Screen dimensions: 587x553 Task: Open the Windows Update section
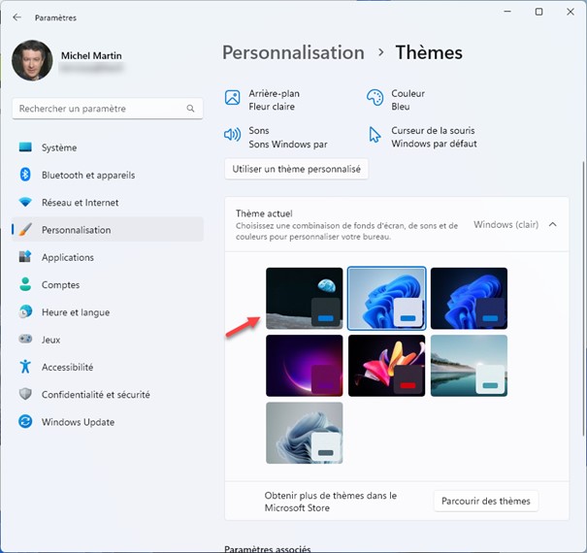[x=78, y=422]
